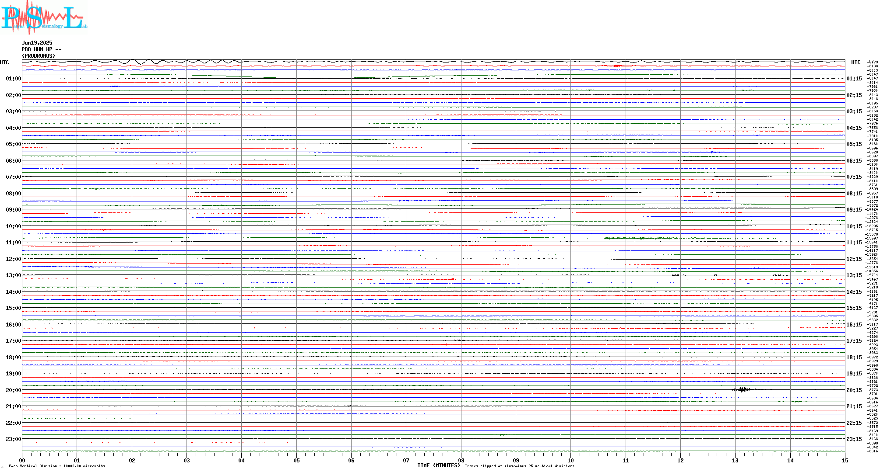
Task: Click the red burst on the top red trace
Action: coord(619,66)
